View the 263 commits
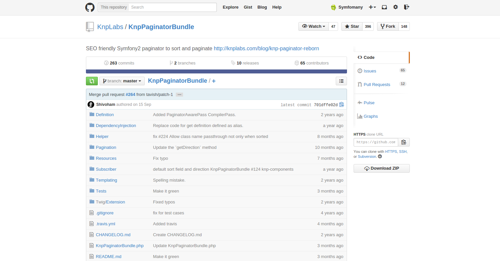 click(119, 63)
